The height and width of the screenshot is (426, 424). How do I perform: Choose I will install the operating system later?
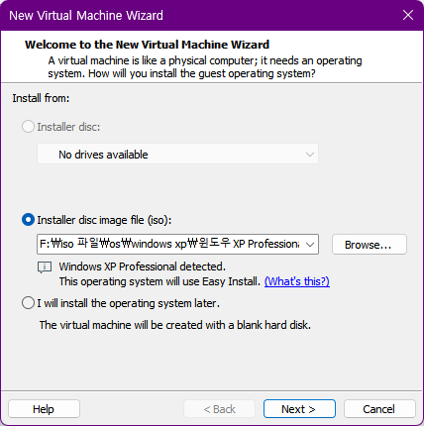(x=28, y=303)
